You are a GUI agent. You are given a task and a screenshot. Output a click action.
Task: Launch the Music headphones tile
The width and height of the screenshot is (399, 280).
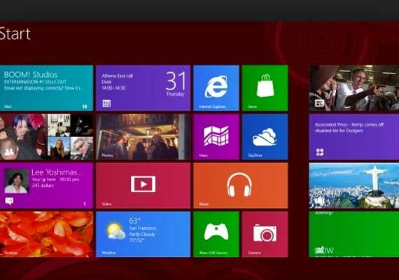tap(241, 185)
